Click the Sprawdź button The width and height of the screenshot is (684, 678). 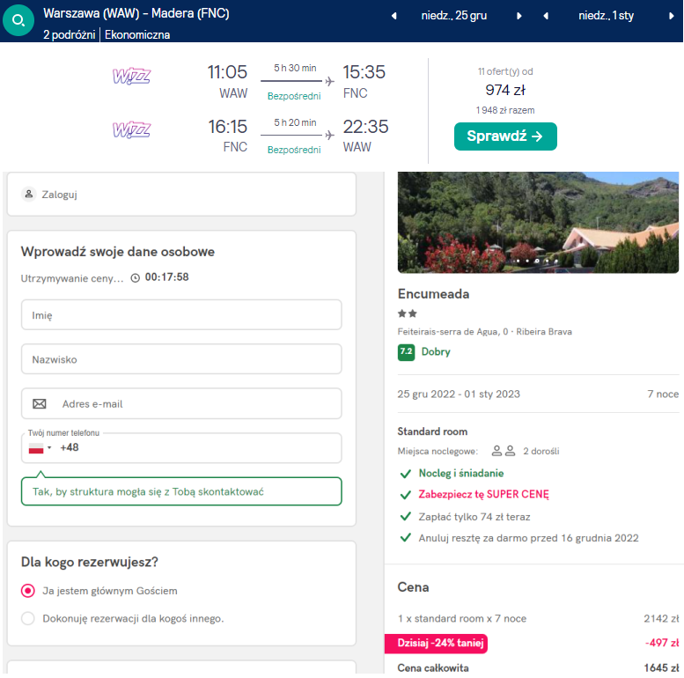pos(505,136)
